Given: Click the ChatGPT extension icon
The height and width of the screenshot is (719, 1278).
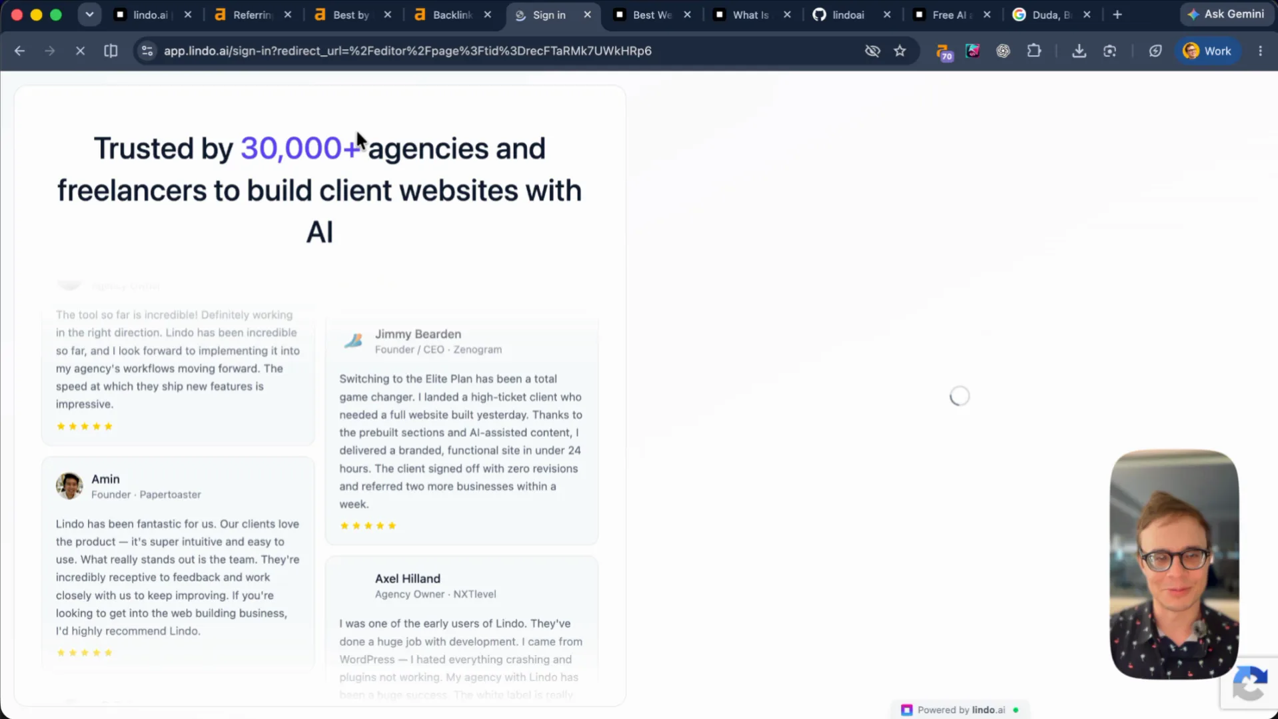Looking at the screenshot, I should pyautogui.click(x=1003, y=51).
